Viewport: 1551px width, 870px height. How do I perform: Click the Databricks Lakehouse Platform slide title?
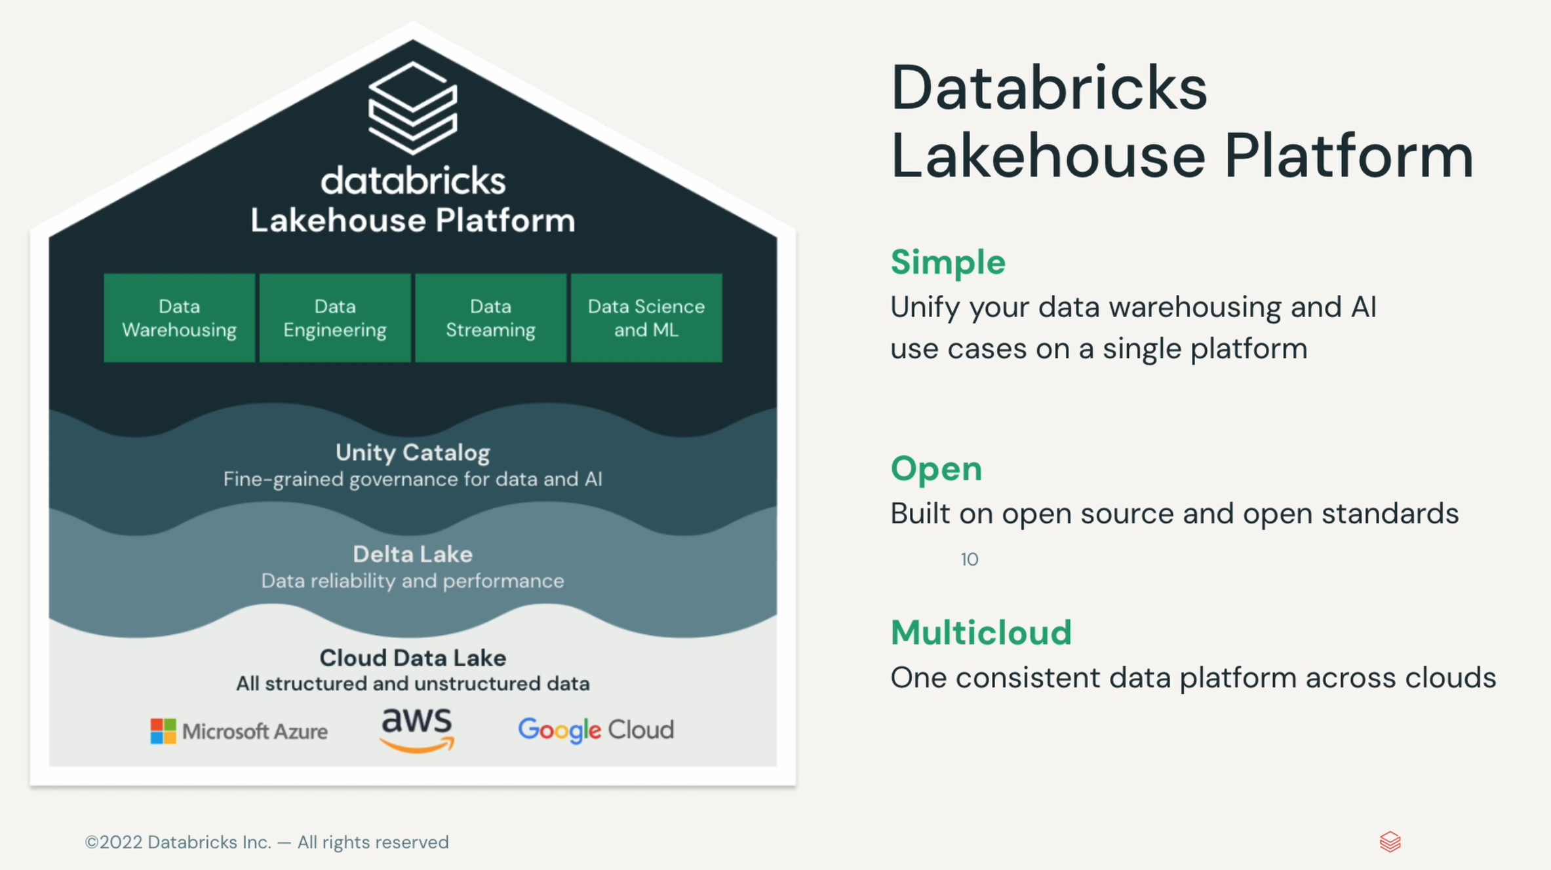pyautogui.click(x=1180, y=122)
